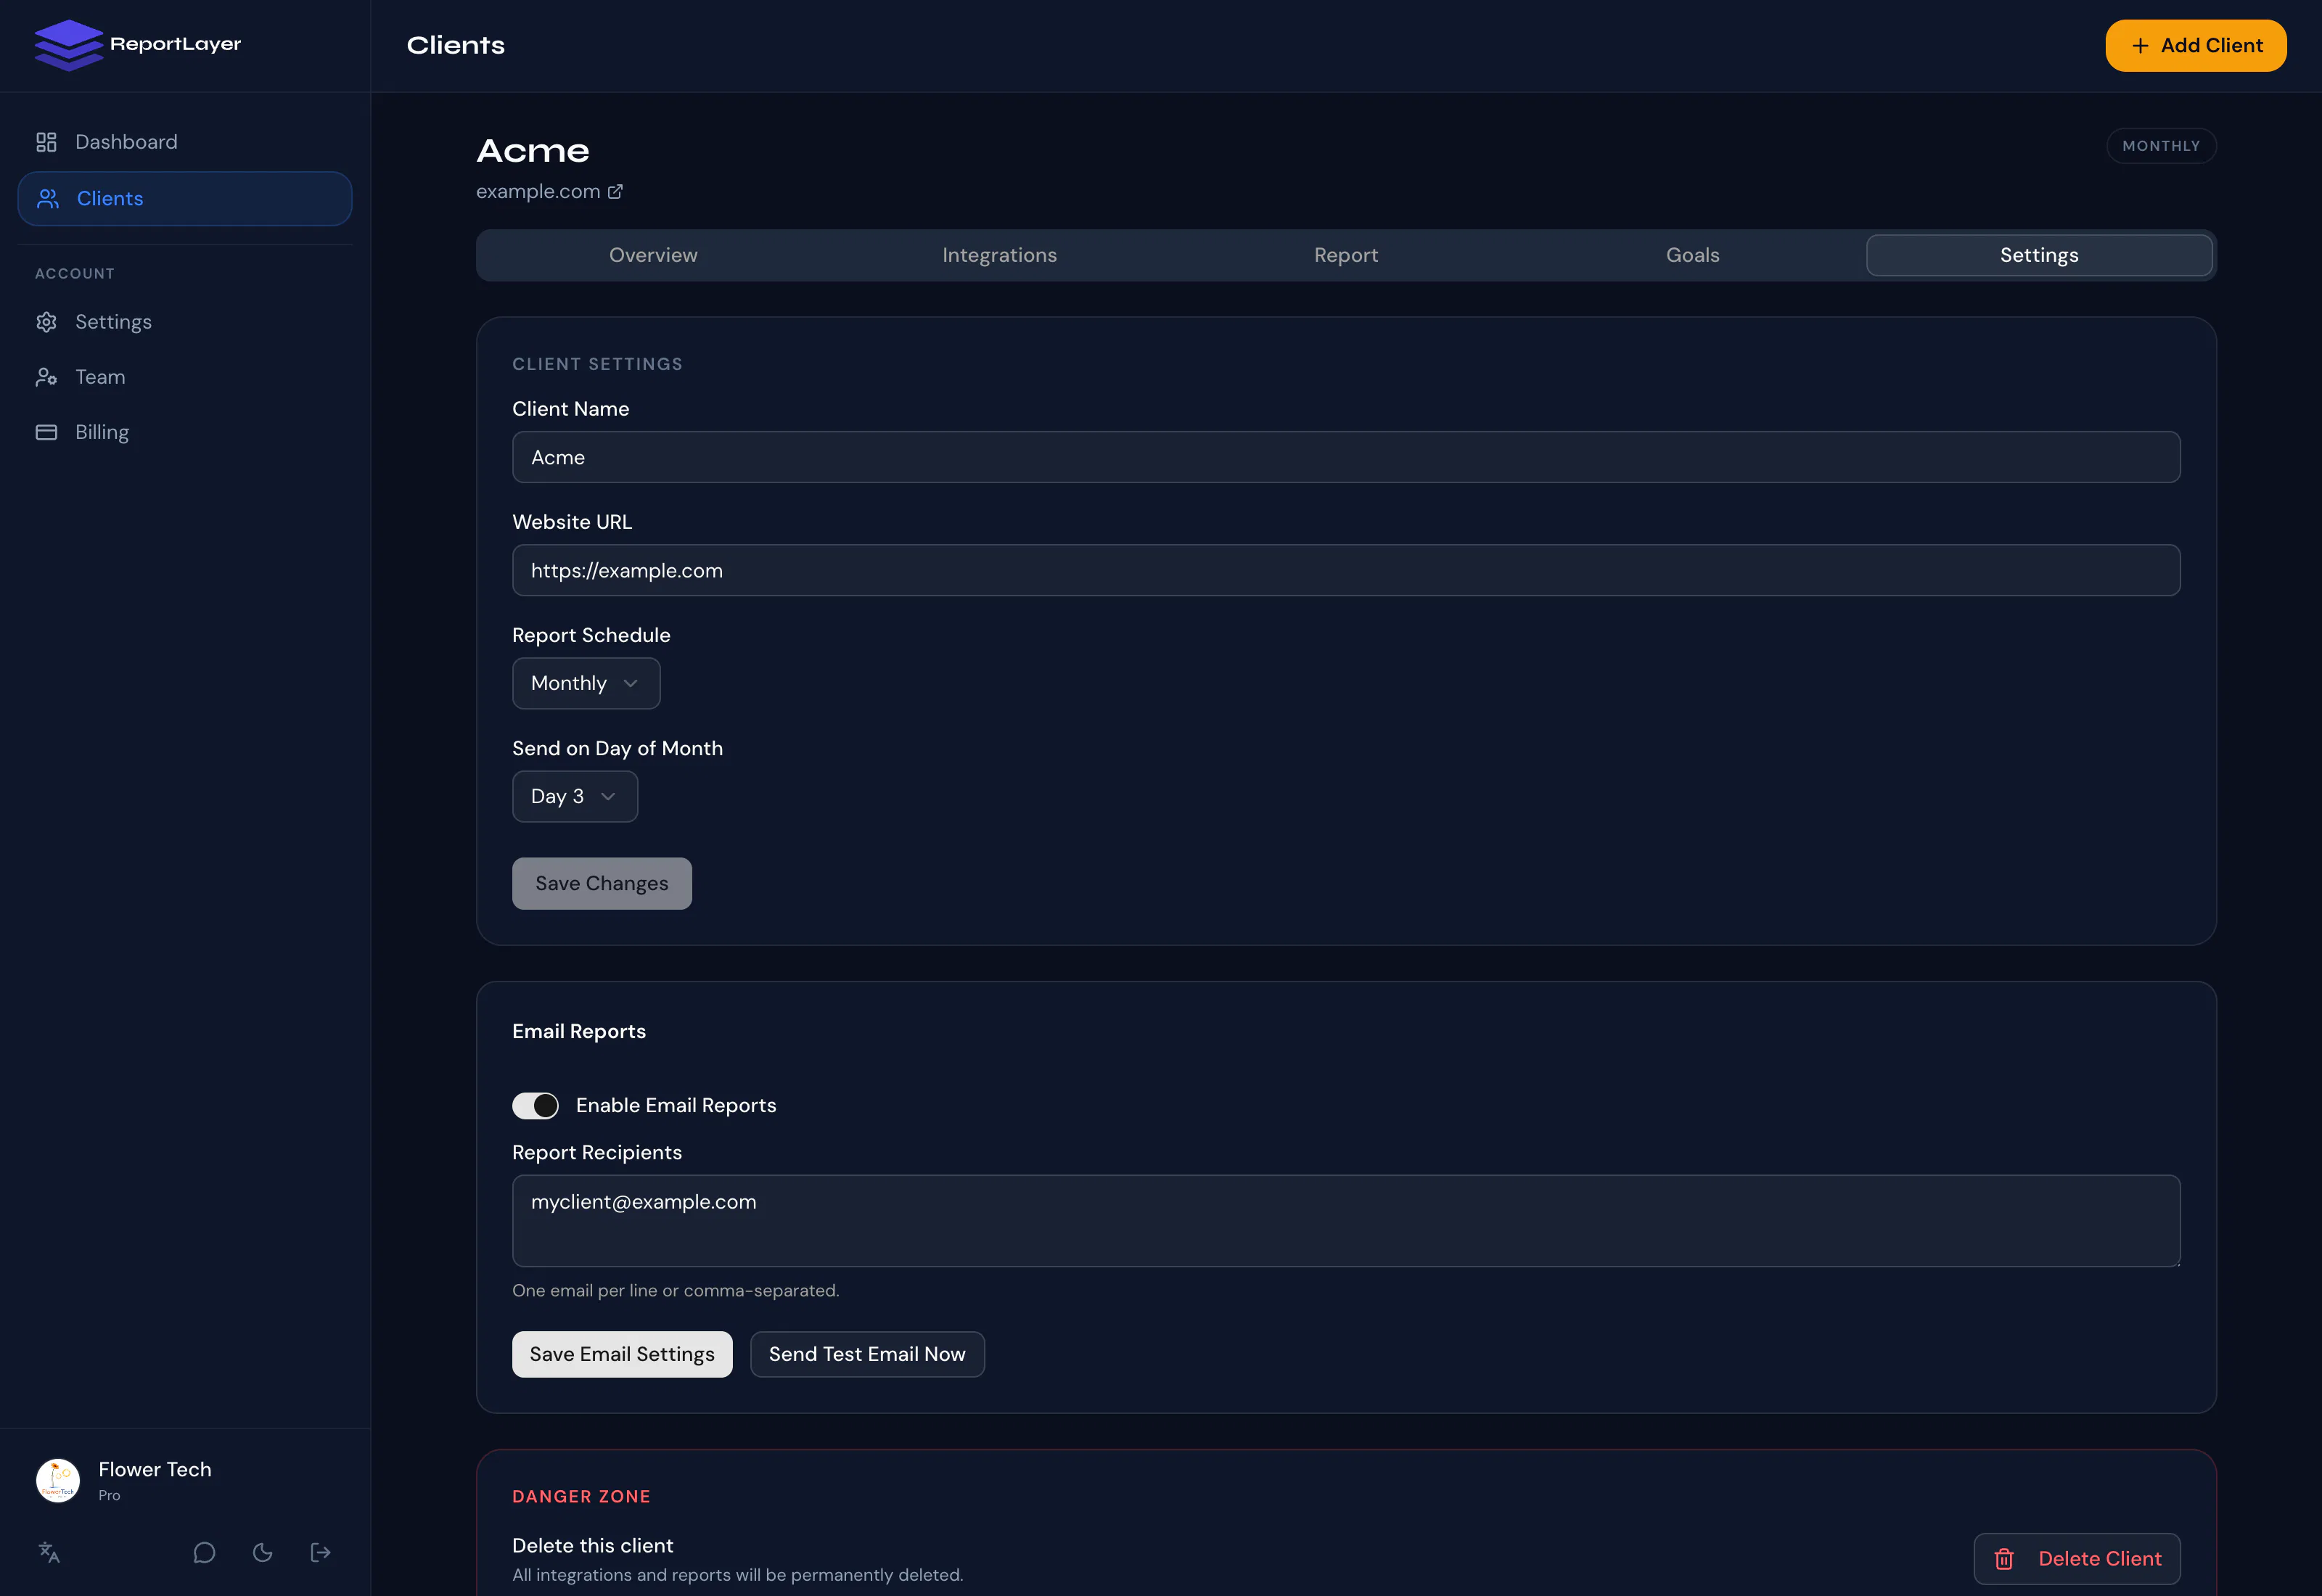
Task: Click Send Test Email Now
Action: point(867,1354)
